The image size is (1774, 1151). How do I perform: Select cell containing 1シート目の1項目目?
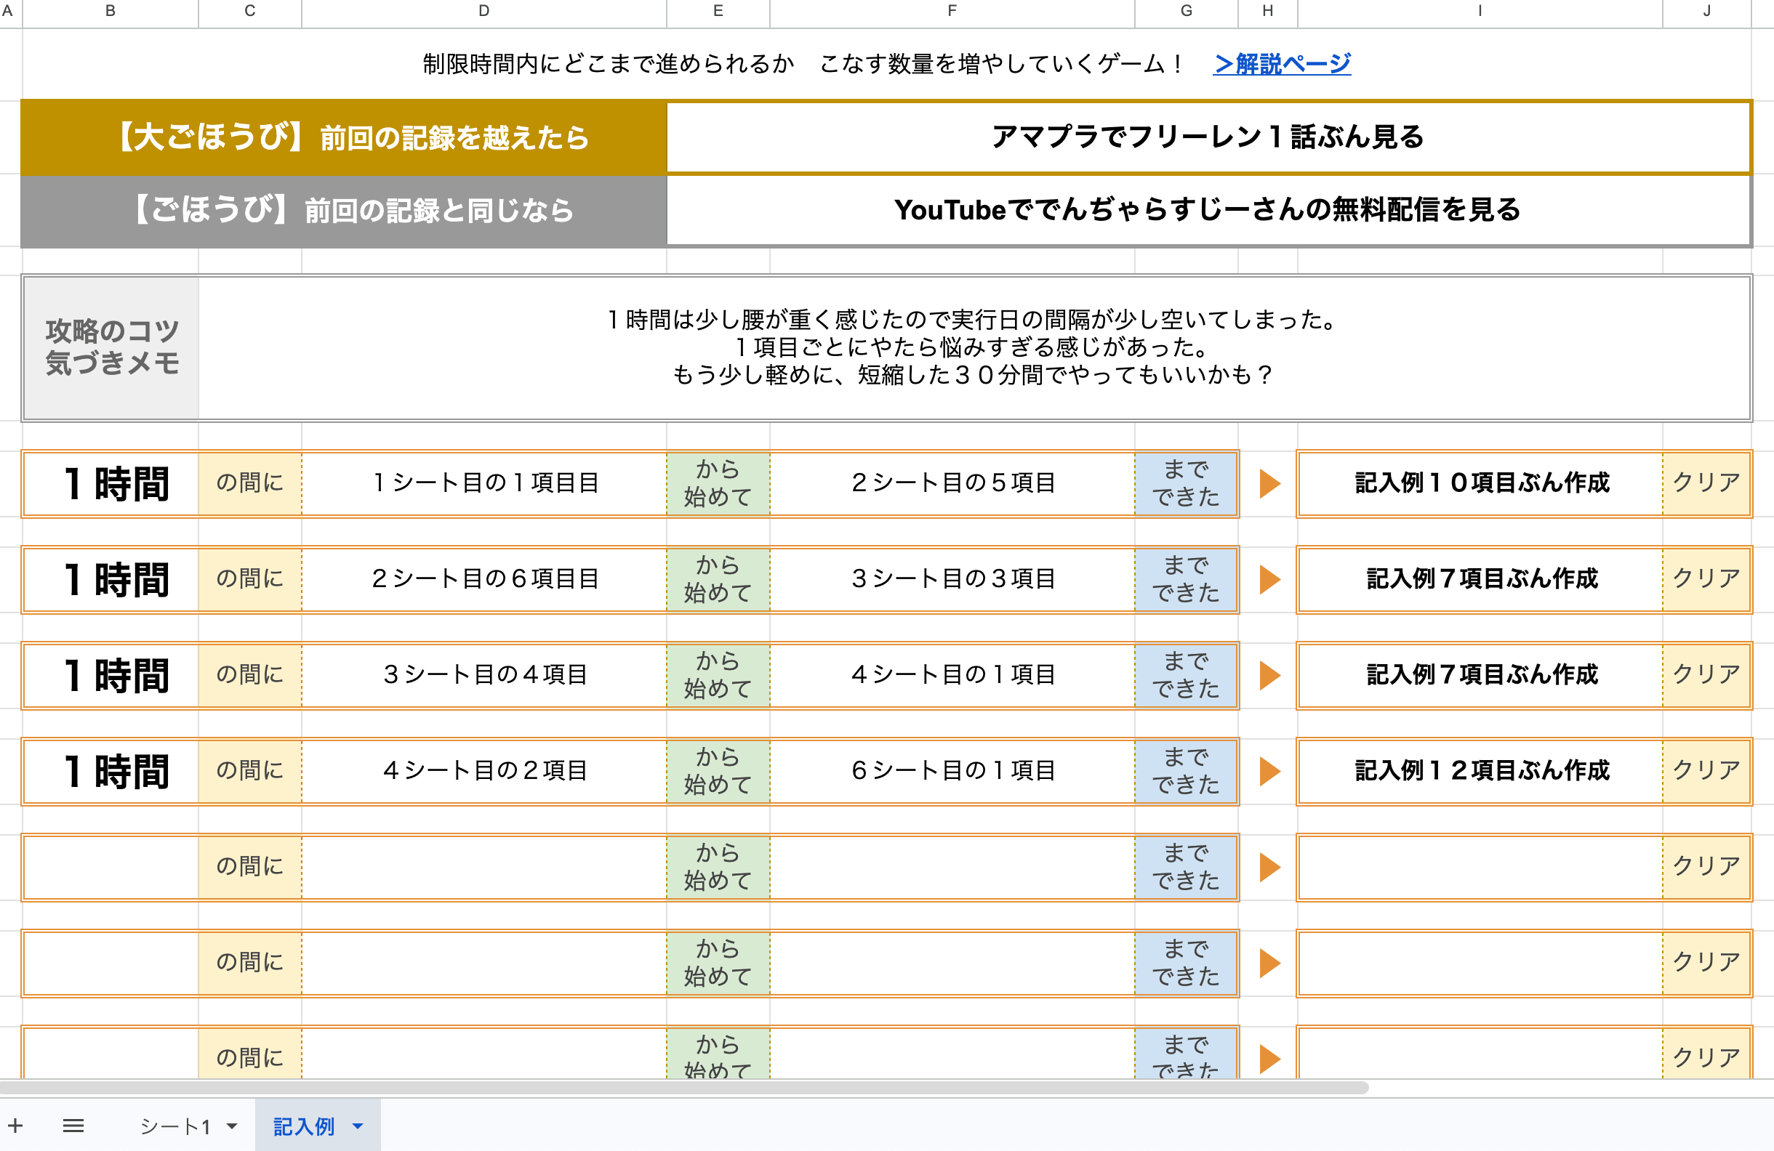click(x=484, y=482)
